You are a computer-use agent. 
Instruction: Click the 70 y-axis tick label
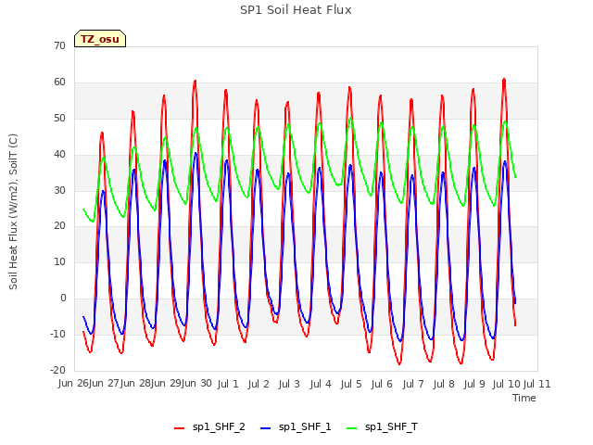[59, 45]
